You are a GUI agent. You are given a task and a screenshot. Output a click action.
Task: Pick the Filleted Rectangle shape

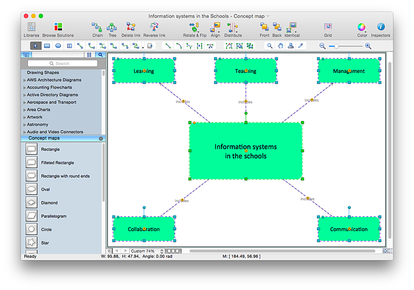32,162
